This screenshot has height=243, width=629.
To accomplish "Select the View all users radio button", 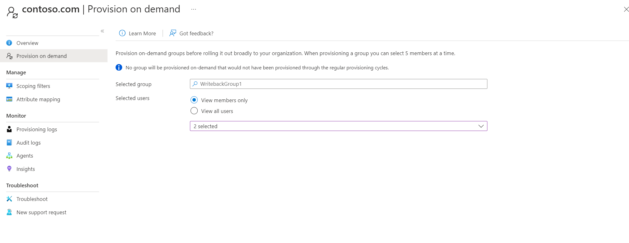I will pyautogui.click(x=194, y=111).
